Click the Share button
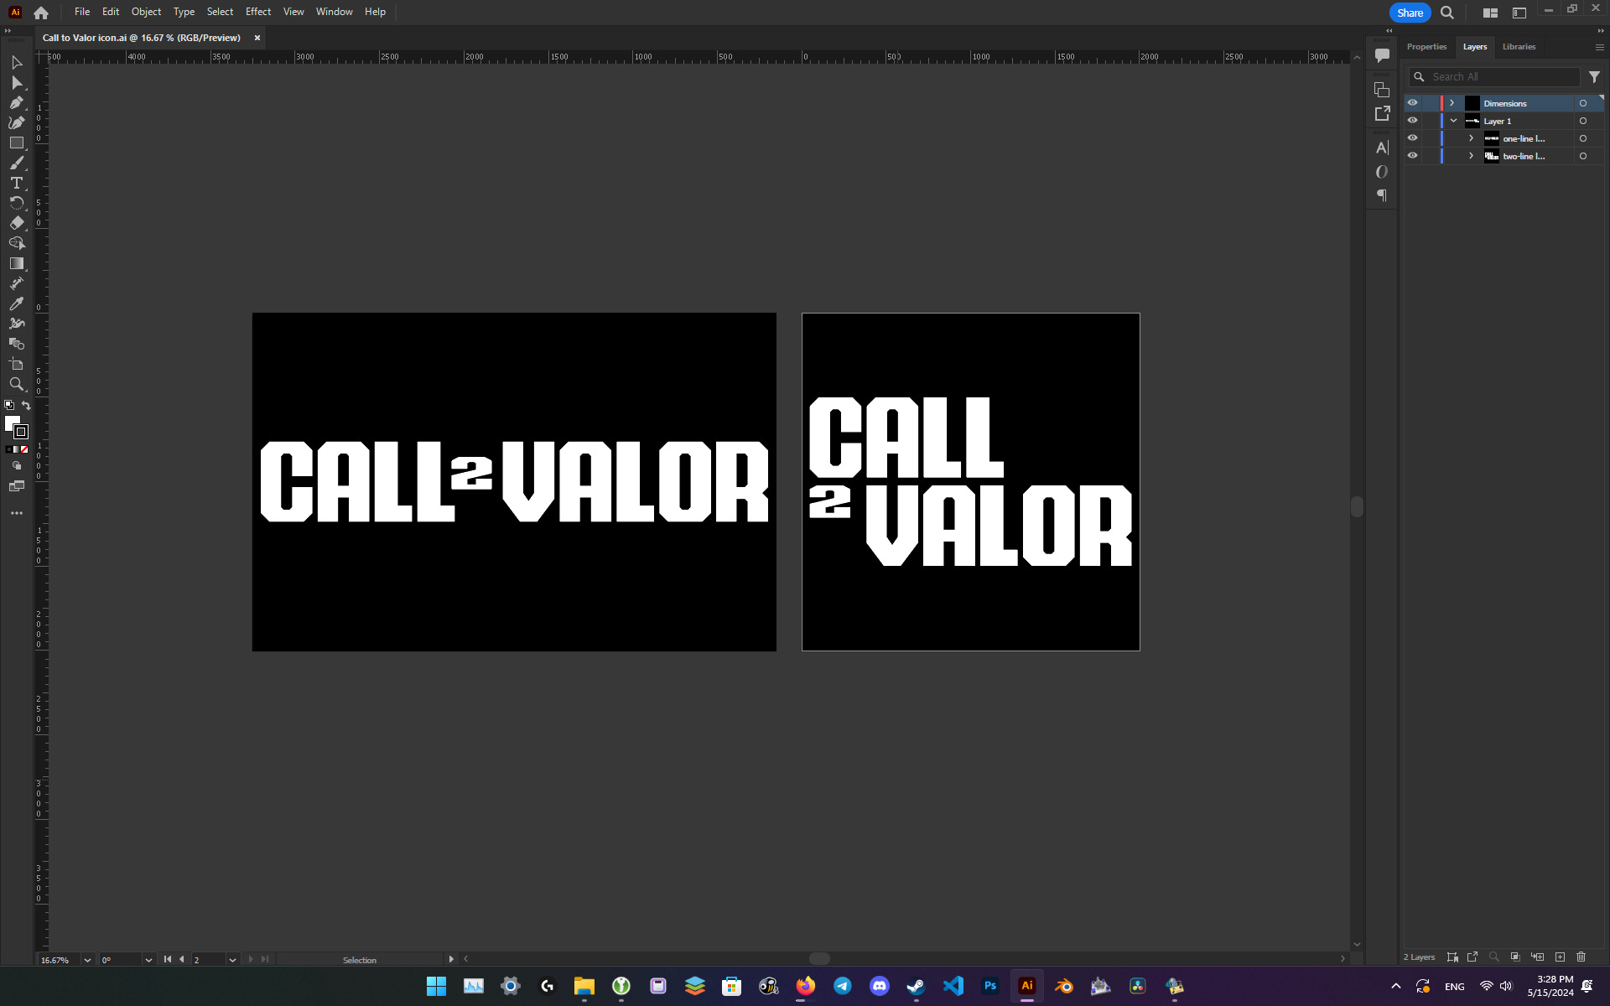This screenshot has width=1610, height=1006. click(1410, 13)
